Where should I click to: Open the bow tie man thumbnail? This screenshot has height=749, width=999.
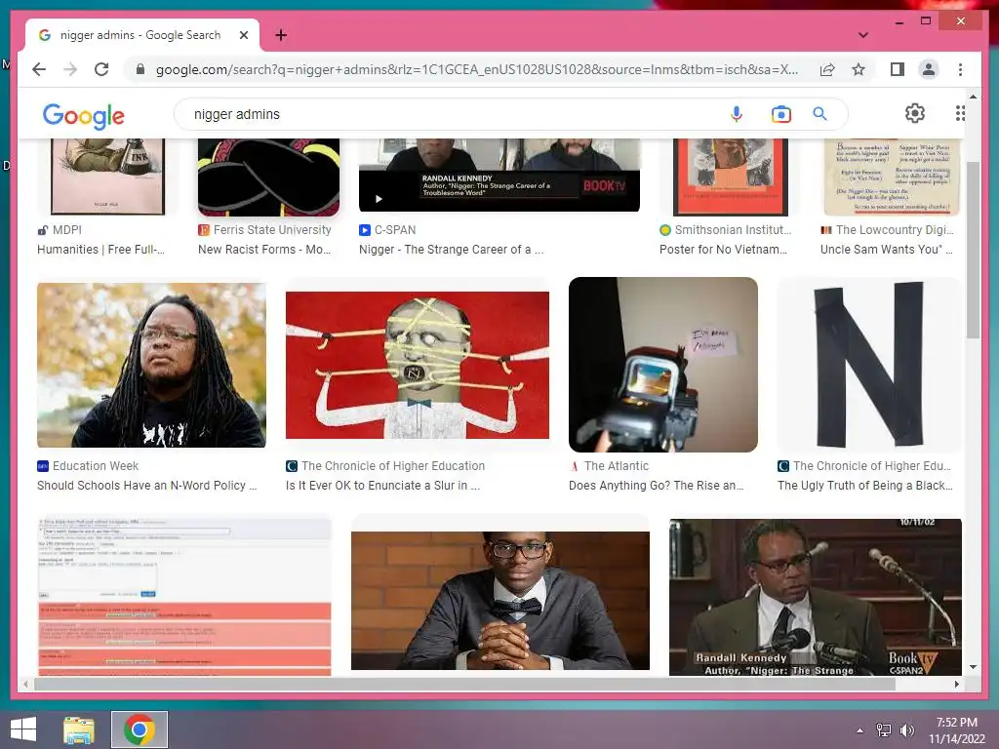[500, 601]
